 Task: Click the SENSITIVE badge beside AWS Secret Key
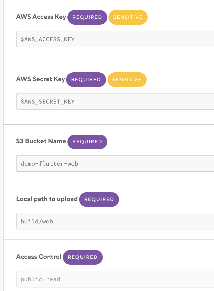127,80
